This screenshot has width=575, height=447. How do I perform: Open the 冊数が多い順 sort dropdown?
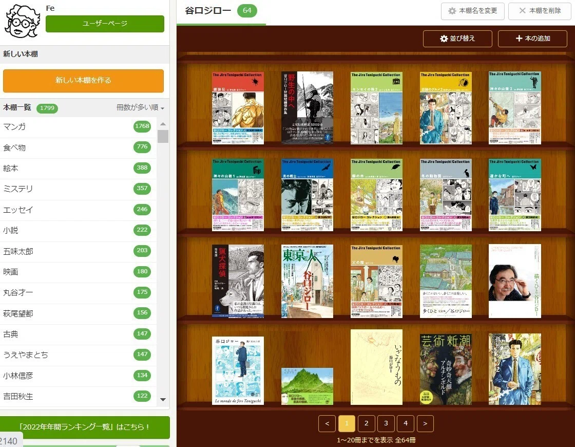point(140,107)
